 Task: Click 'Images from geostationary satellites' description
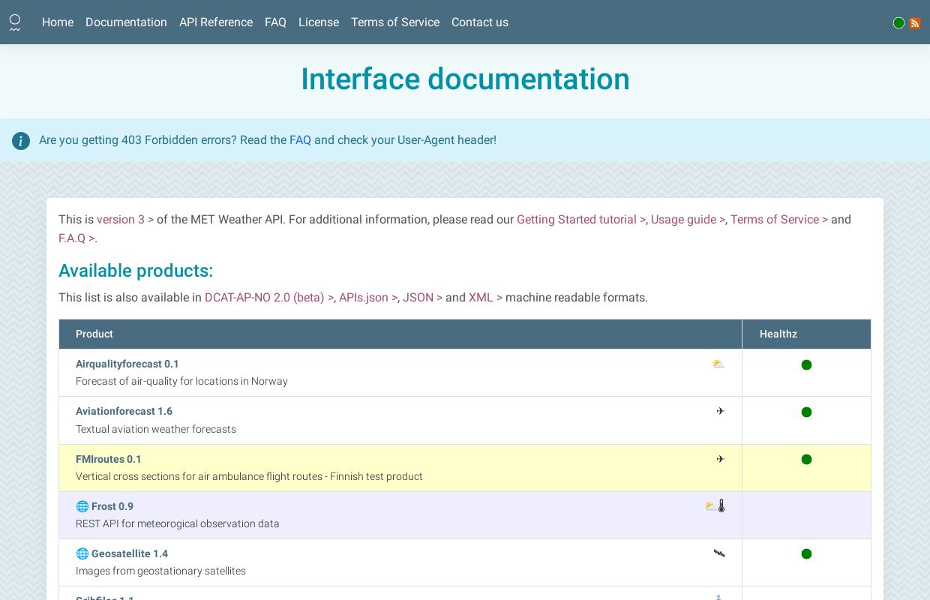[x=160, y=571]
